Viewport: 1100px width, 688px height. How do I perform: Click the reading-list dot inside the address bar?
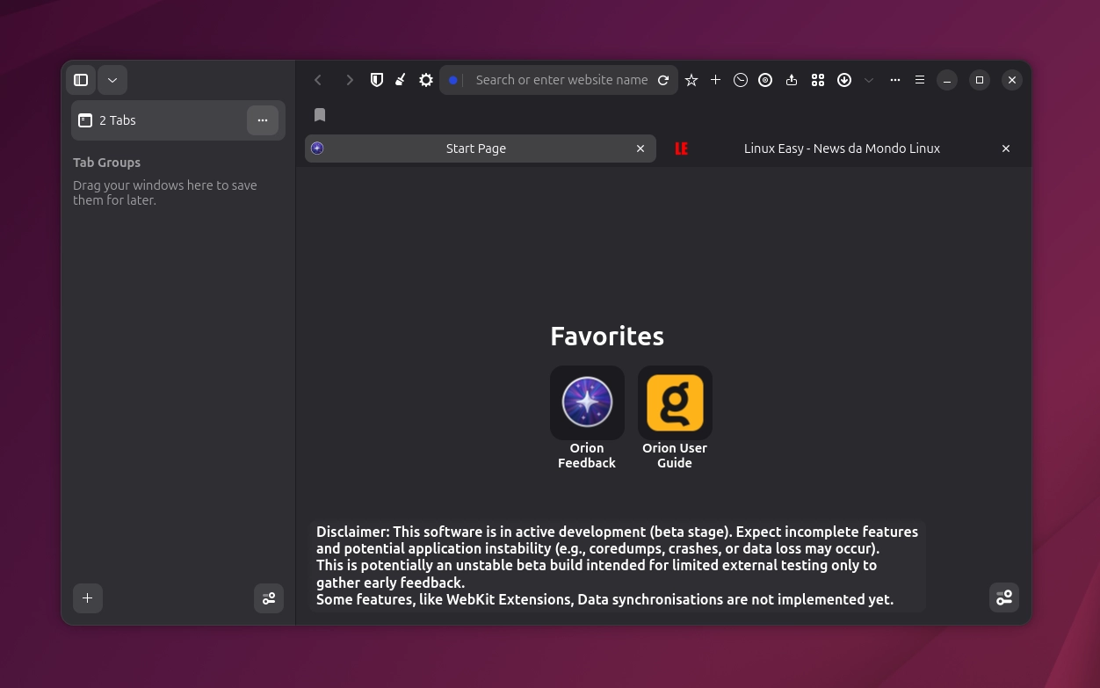[453, 79]
